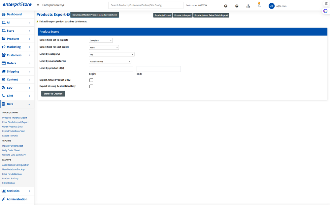The height and width of the screenshot is (205, 330).
Task: Enable Export Active Product Only checkbox
Action: 91,80
